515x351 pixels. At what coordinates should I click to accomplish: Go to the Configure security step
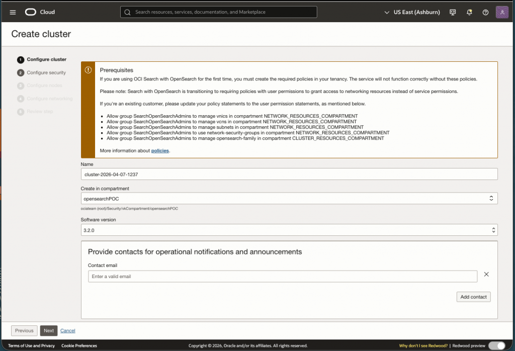coord(46,72)
